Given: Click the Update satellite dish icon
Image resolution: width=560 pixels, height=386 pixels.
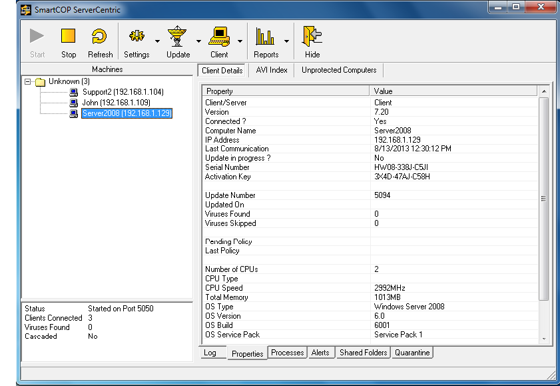Looking at the screenshot, I should [x=177, y=36].
